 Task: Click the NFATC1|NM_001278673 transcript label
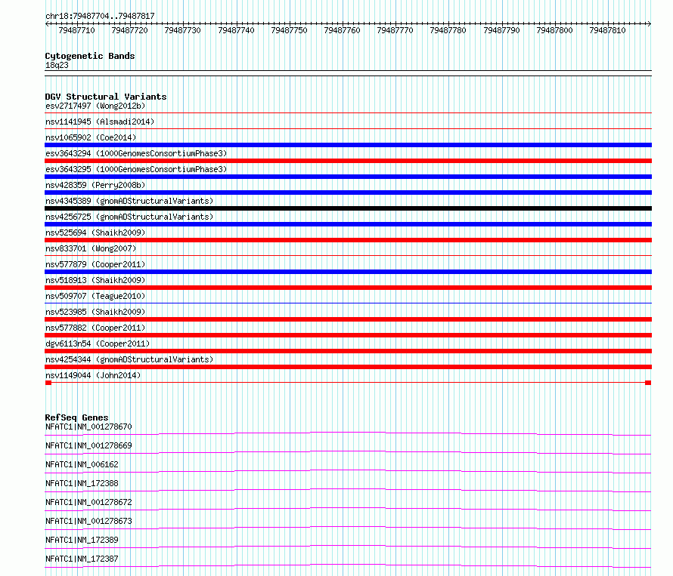pos(88,521)
